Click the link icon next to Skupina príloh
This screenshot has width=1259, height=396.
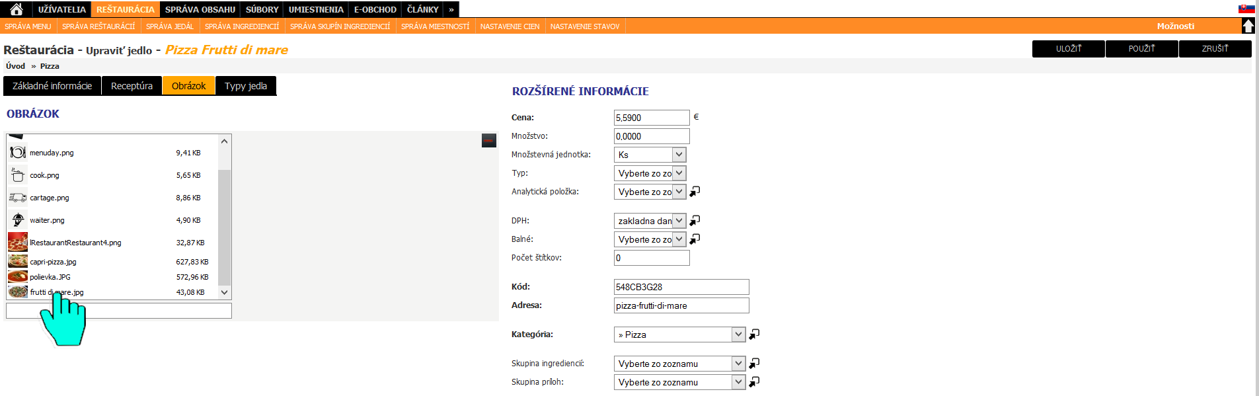tap(754, 382)
